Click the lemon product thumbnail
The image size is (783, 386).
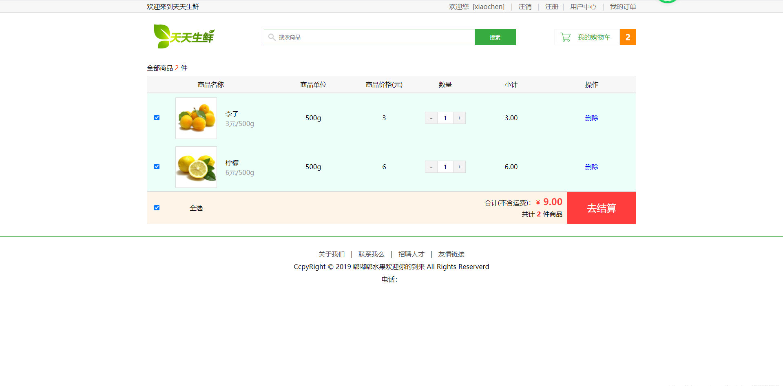pyautogui.click(x=196, y=167)
